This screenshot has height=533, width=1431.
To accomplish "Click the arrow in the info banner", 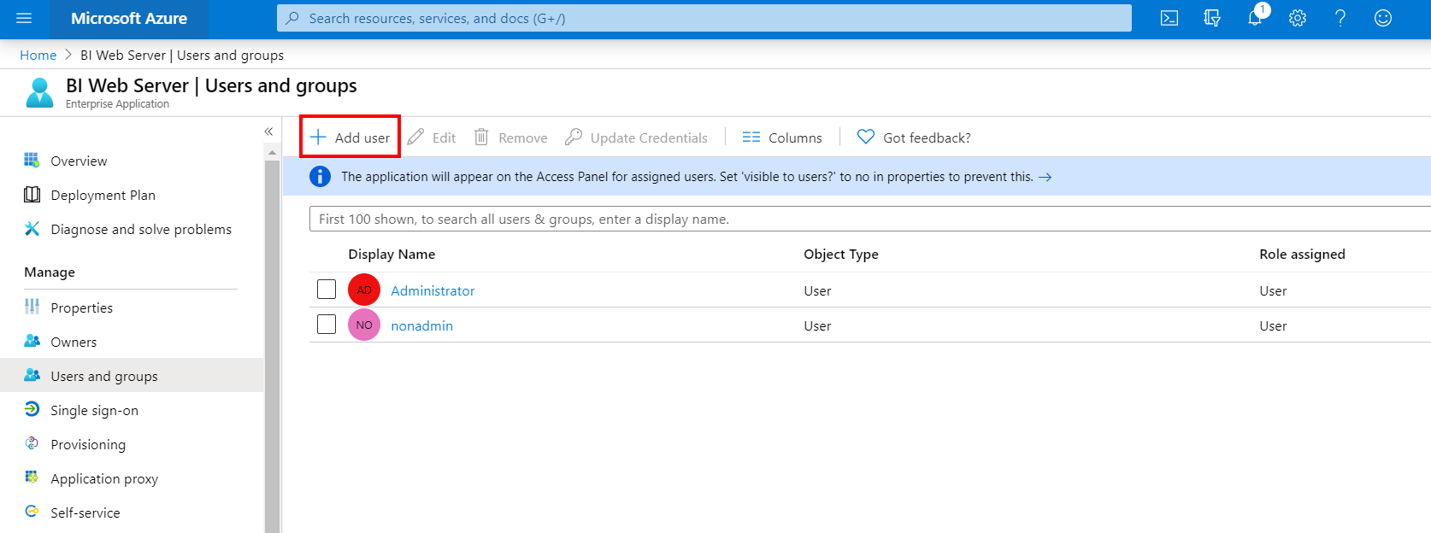I will [1045, 177].
